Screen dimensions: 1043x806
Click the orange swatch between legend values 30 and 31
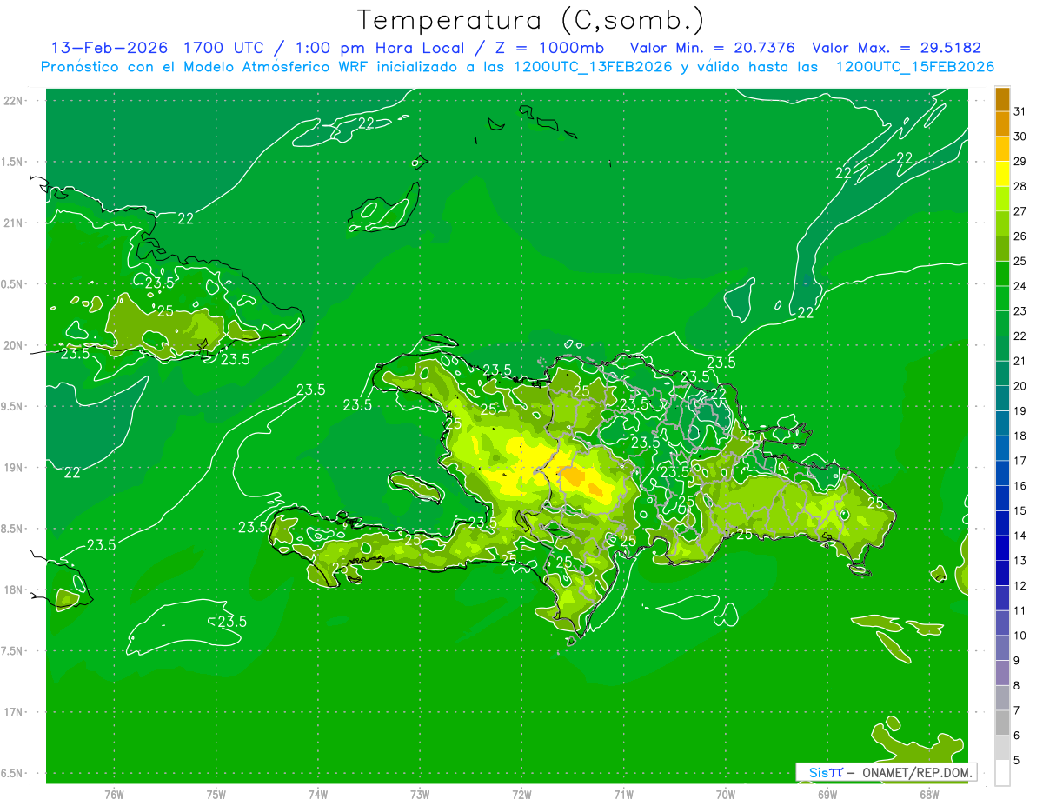(x=1002, y=124)
